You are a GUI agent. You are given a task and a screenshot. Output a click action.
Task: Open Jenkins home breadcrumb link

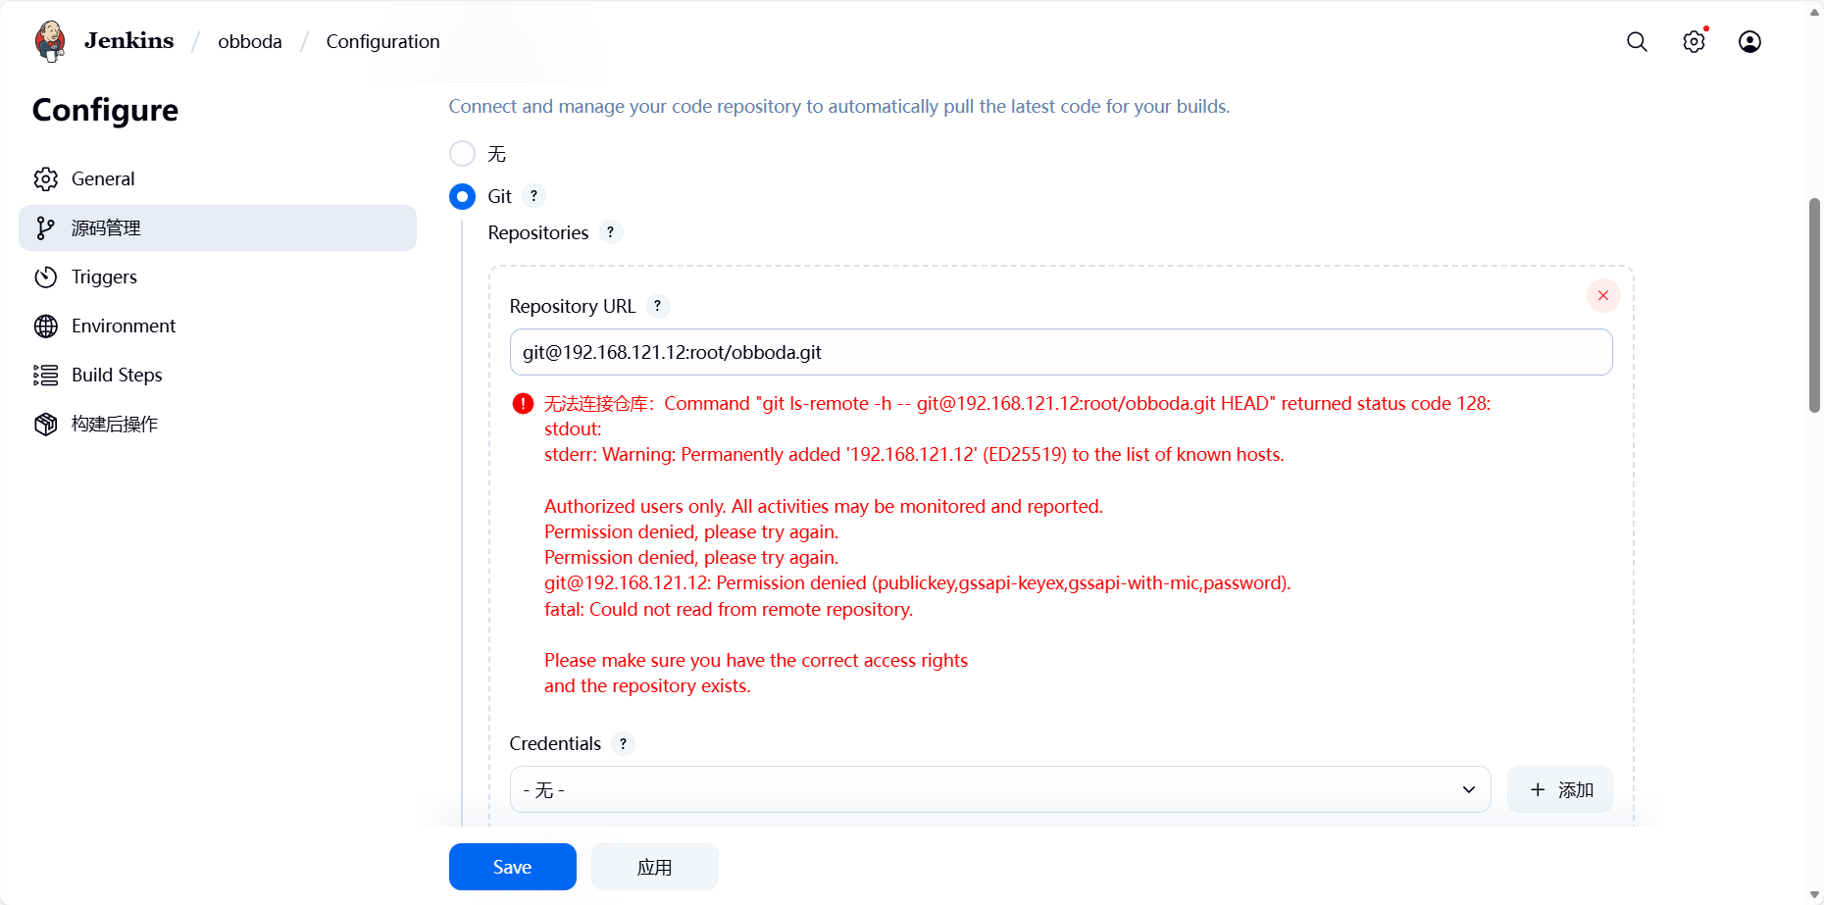(x=128, y=41)
